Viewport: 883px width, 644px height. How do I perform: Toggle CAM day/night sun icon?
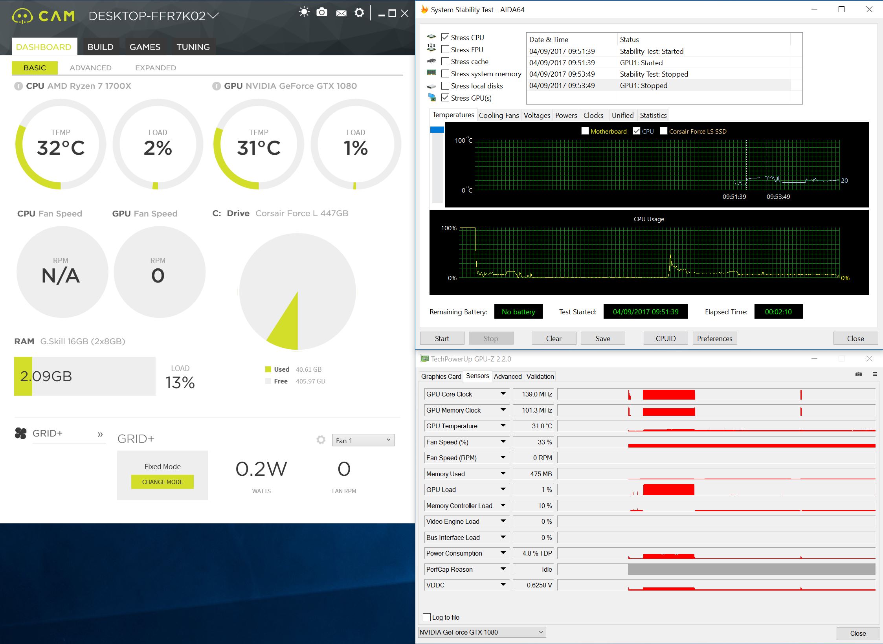tap(304, 12)
